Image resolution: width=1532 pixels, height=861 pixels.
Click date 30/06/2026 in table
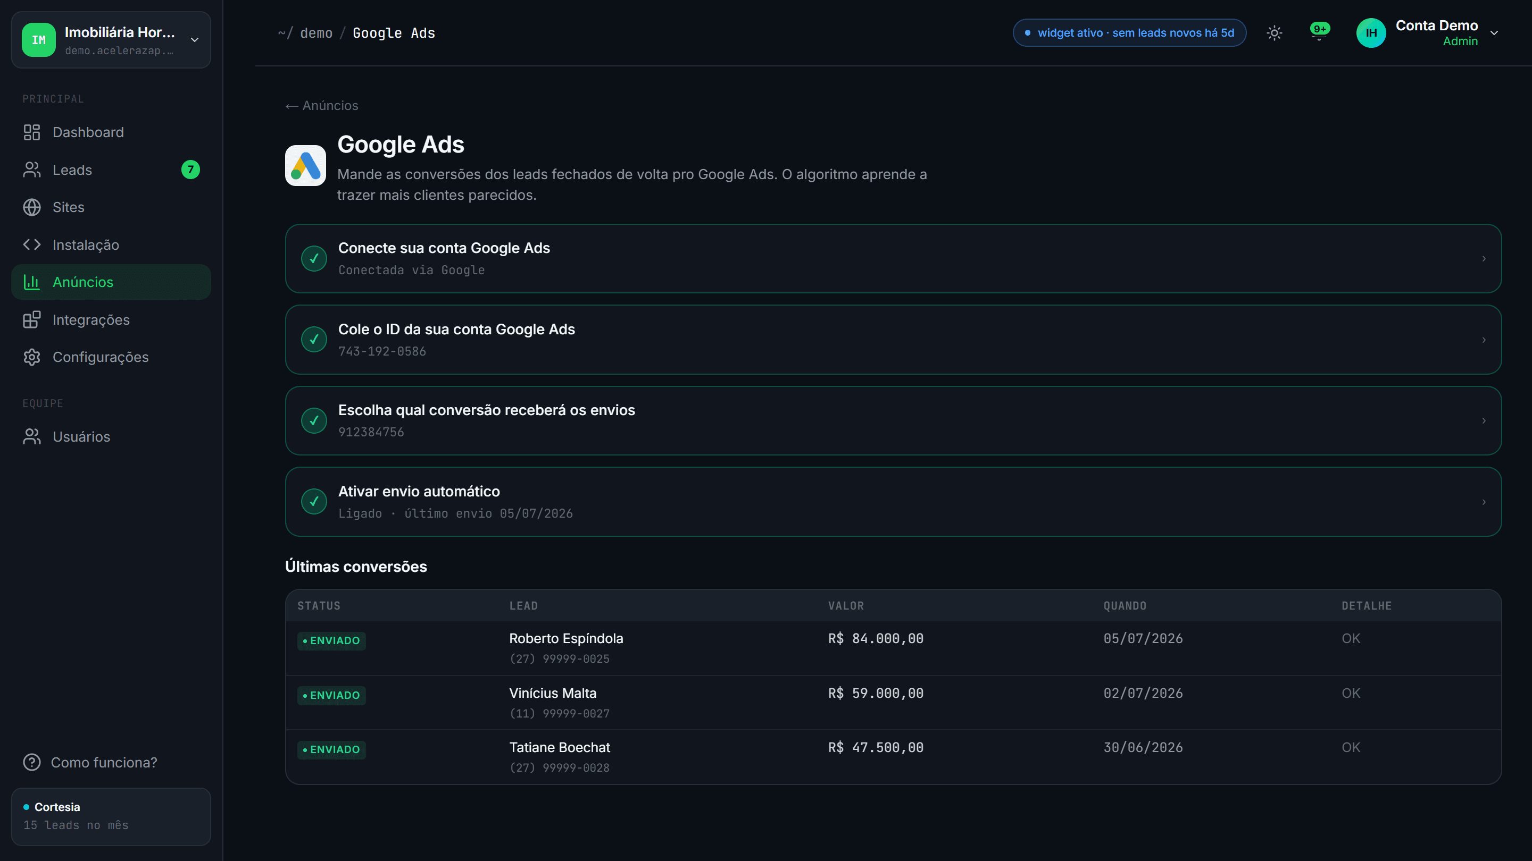point(1143,747)
